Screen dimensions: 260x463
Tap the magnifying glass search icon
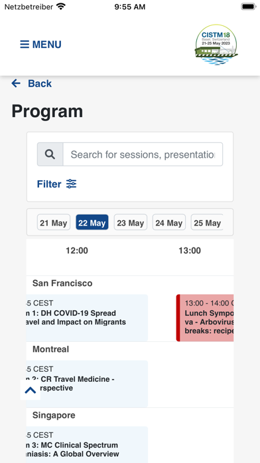pos(50,154)
